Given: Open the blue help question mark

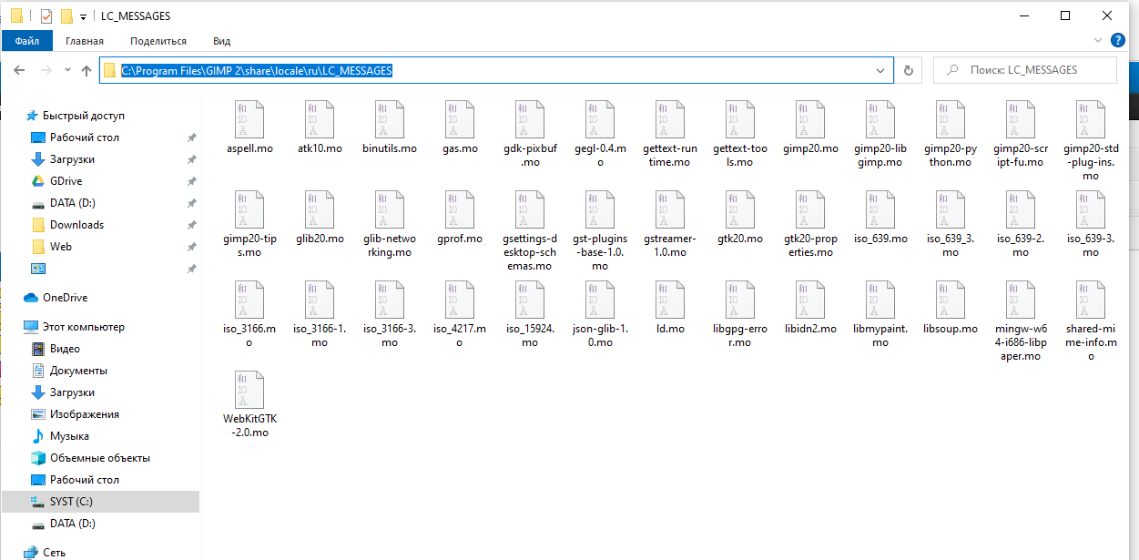Looking at the screenshot, I should pos(1120,41).
